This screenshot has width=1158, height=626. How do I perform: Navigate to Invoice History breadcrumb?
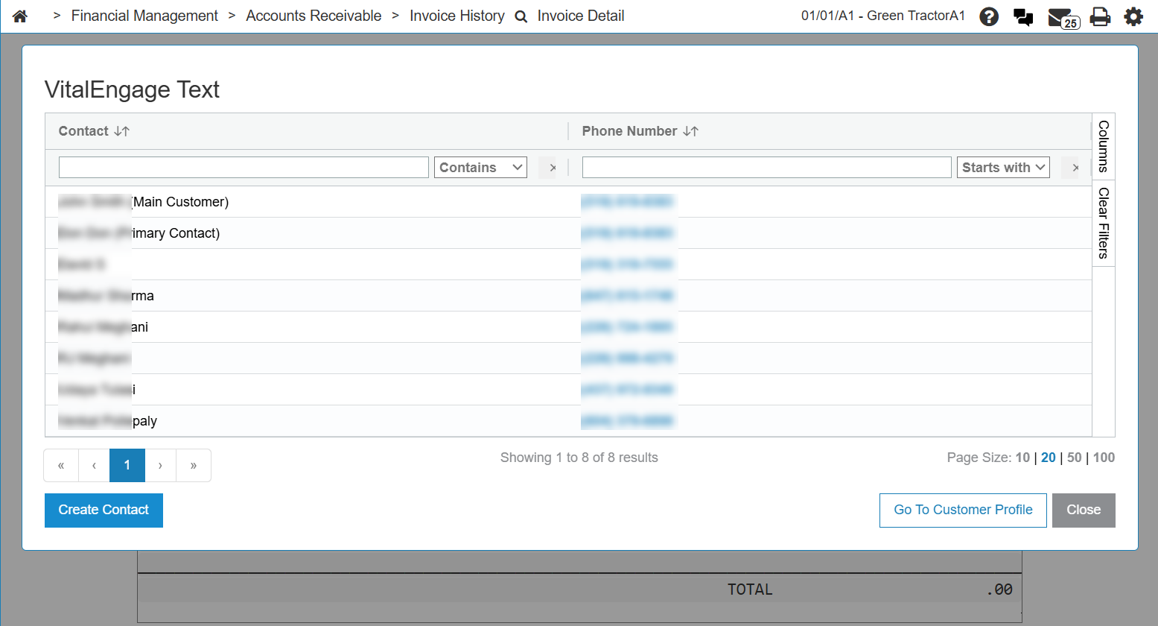457,16
